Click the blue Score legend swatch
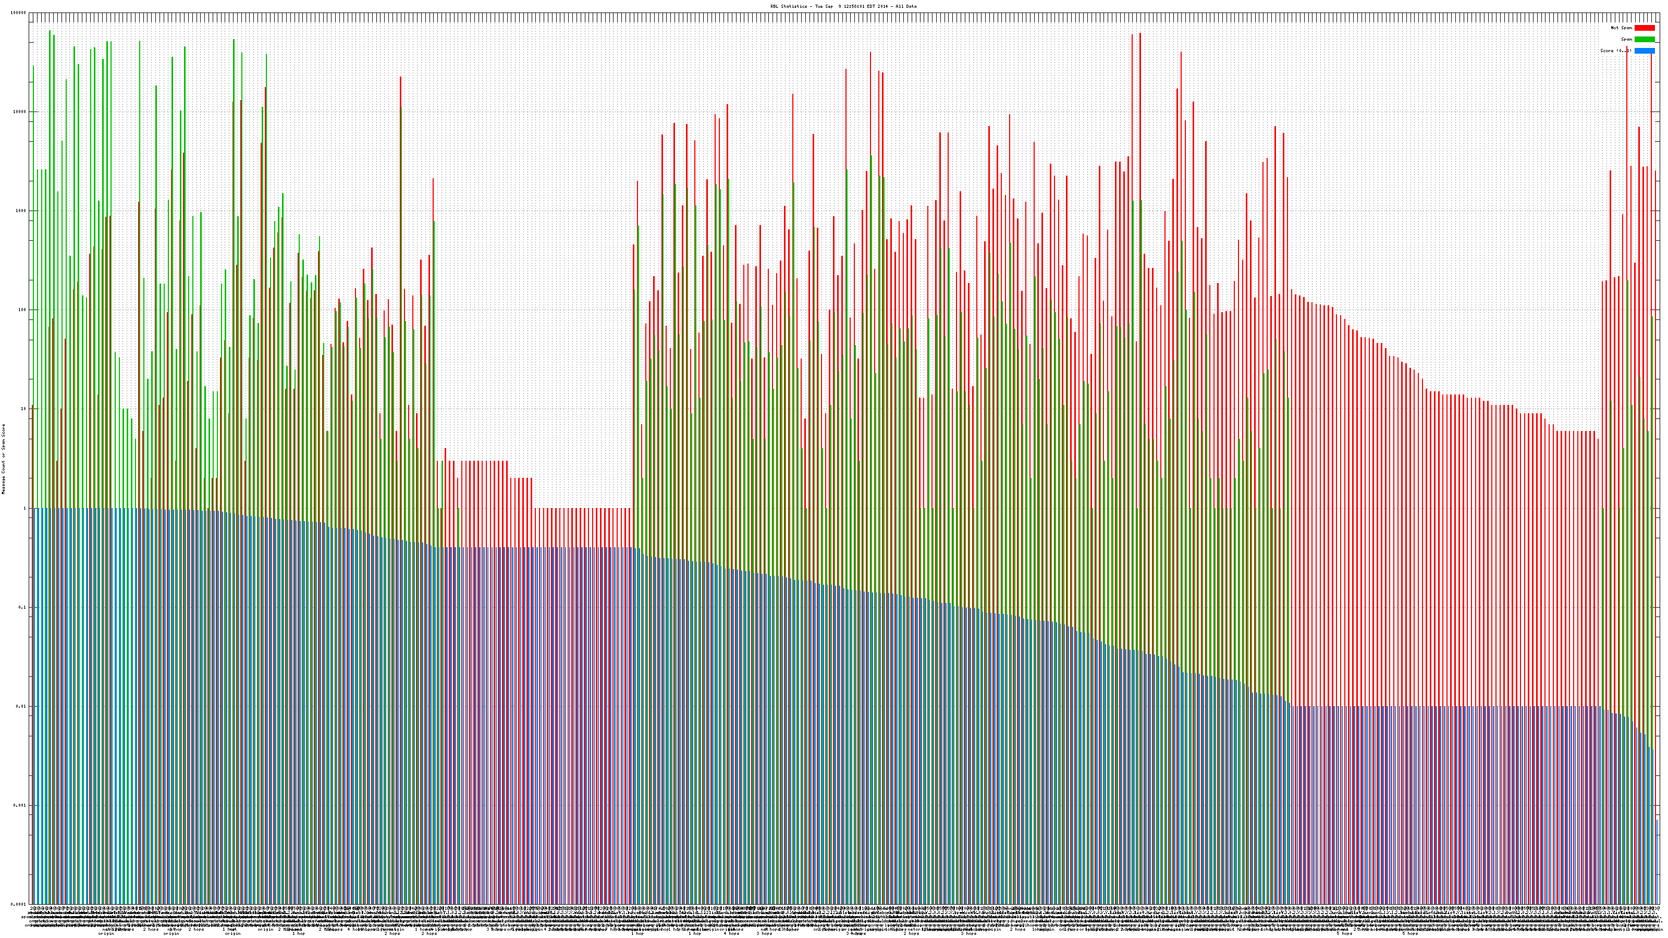Image resolution: width=1668 pixels, height=938 pixels. point(1644,51)
